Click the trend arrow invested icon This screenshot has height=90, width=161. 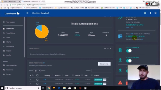[x=120, y=18]
